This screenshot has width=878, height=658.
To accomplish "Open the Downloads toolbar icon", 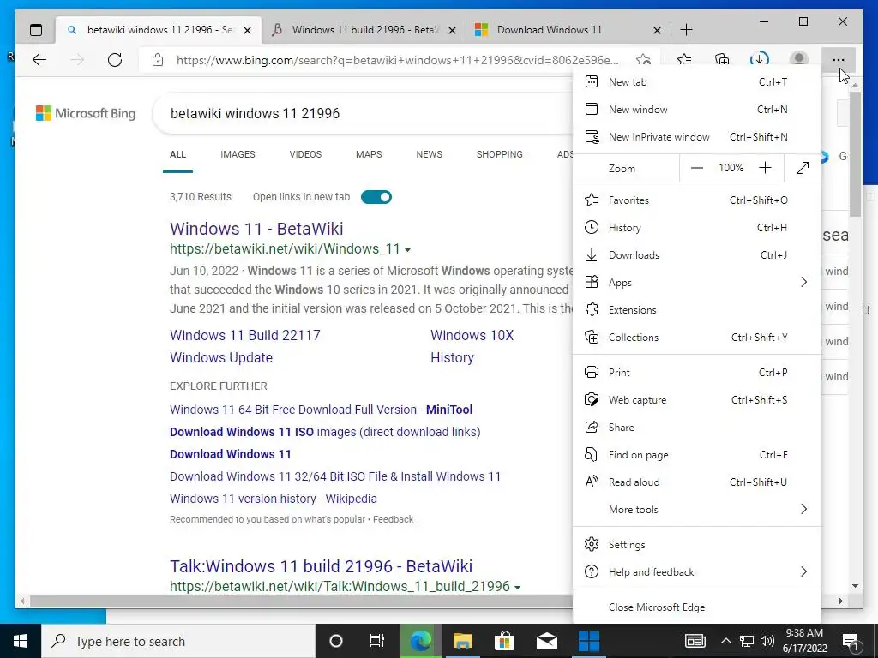I will (760, 59).
